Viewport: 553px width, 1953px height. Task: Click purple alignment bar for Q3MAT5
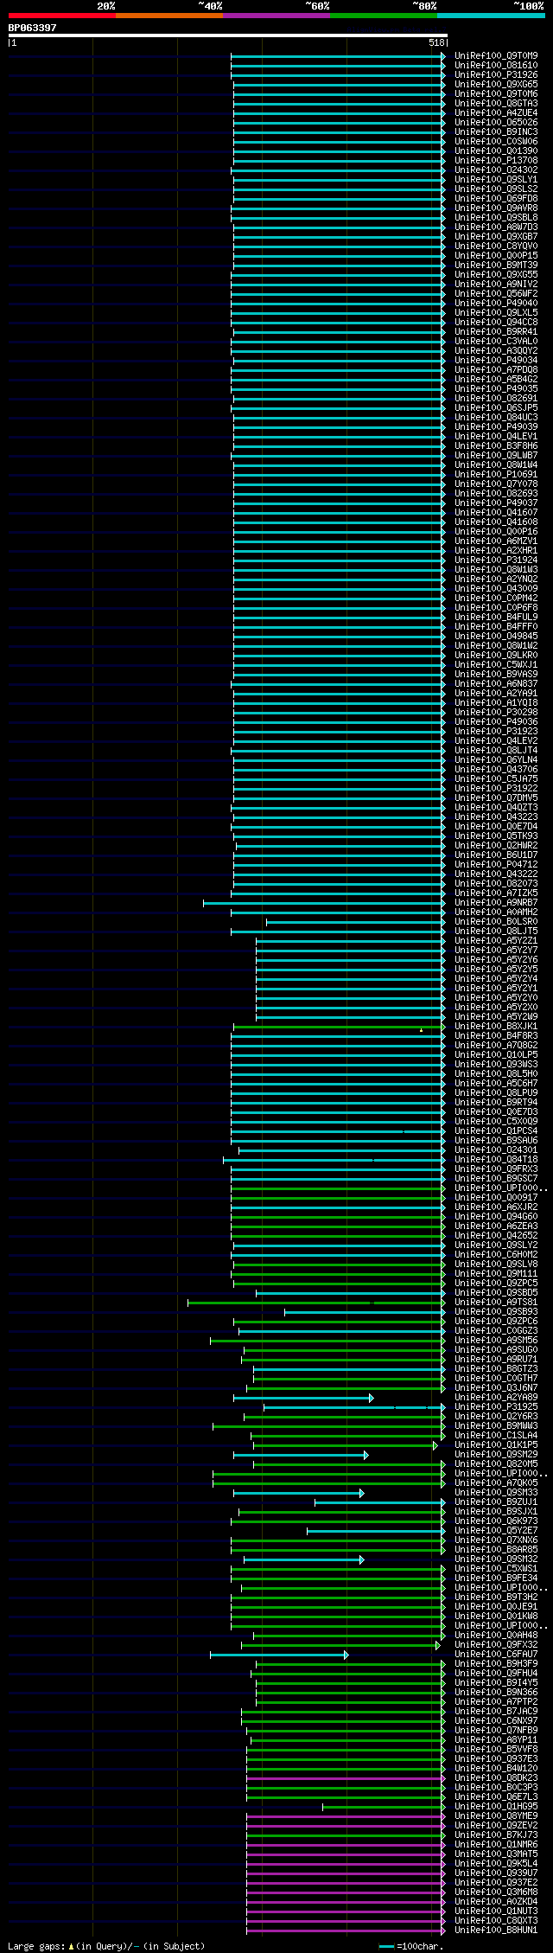tap(346, 1854)
